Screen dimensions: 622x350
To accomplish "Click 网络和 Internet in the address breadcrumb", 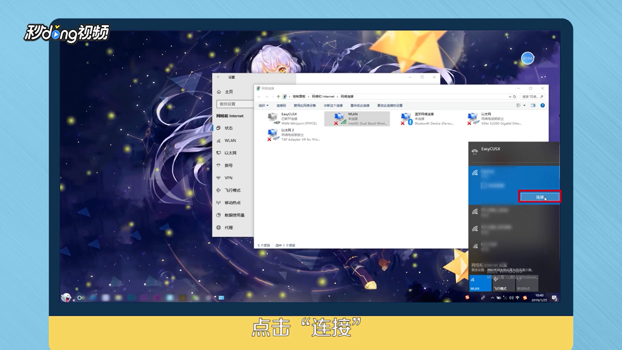I will 323,97.
